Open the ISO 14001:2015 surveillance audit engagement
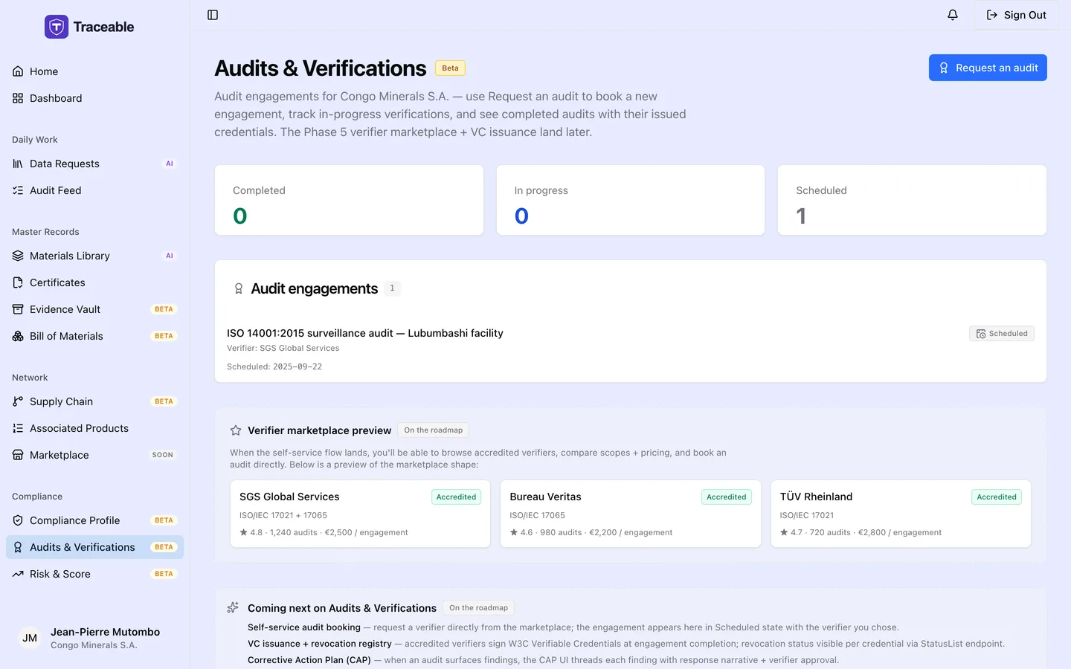The image size is (1071, 669). pos(630,349)
